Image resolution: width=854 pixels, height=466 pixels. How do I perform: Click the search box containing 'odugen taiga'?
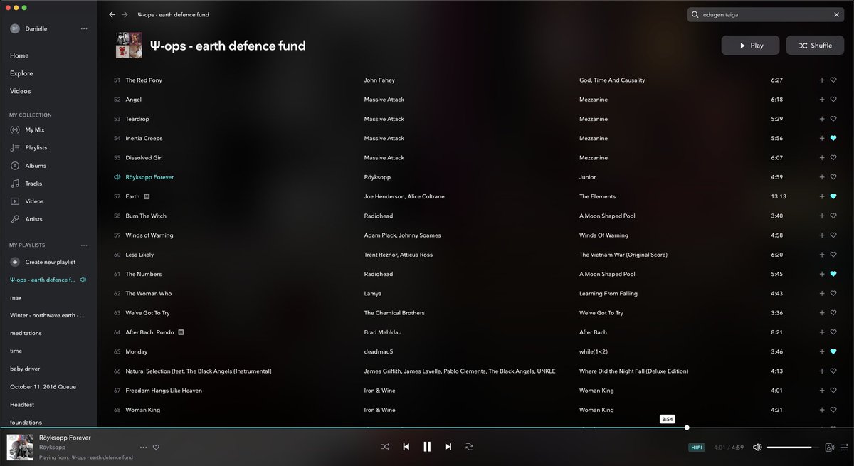[x=766, y=14]
